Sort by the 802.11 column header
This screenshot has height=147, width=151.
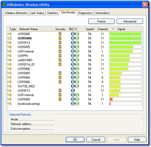73,29
